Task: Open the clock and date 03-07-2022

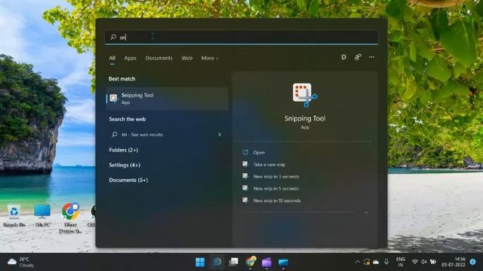Action: (453, 262)
